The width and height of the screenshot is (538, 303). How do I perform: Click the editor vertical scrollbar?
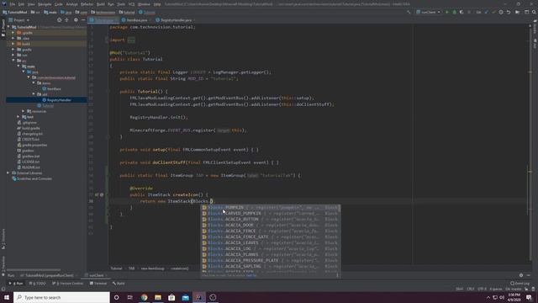pyautogui.click(x=530, y=144)
